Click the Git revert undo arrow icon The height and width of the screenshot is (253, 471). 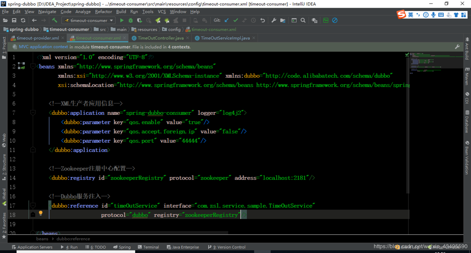262,21
